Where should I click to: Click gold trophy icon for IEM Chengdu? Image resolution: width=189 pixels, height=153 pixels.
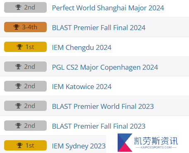(19, 47)
